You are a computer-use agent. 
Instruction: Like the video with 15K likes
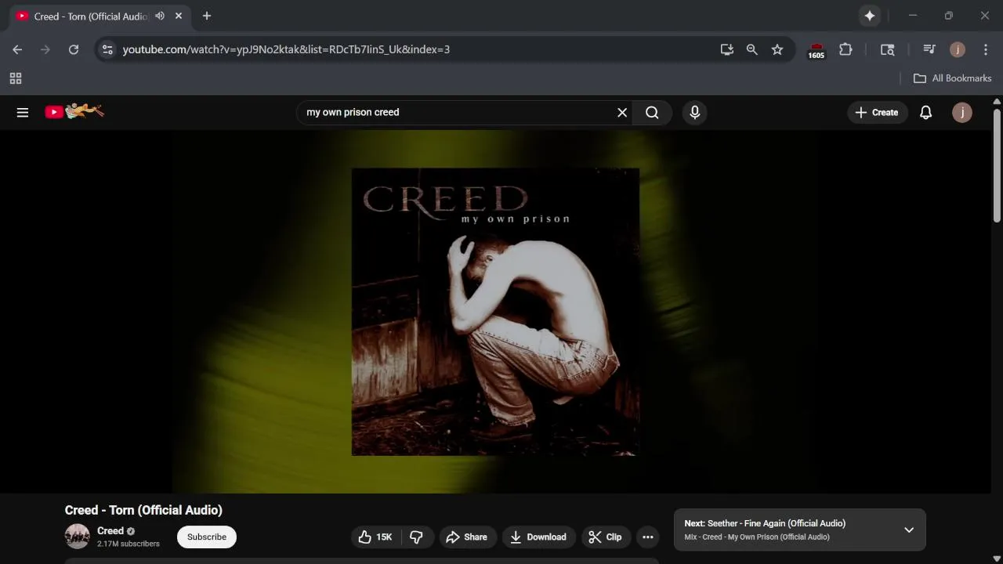click(375, 537)
